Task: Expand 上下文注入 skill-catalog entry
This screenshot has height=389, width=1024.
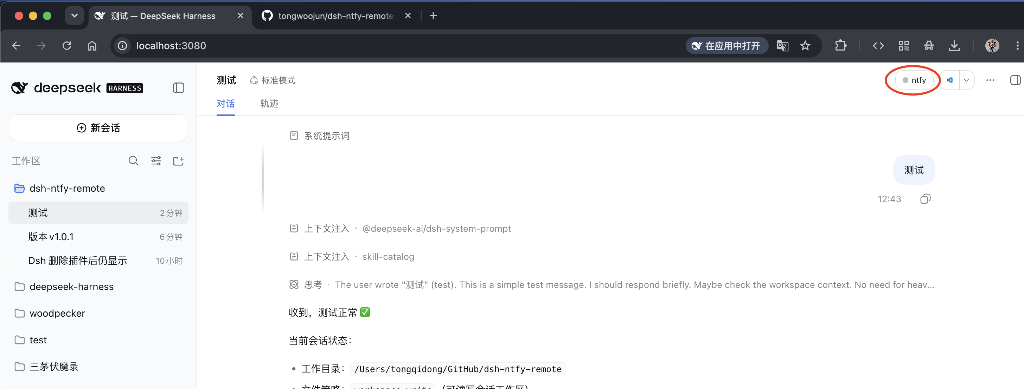Action: [x=352, y=256]
